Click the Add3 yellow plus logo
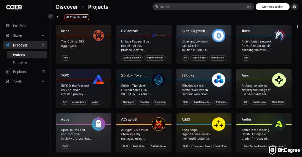The width and height of the screenshot is (302, 157). coord(219,124)
